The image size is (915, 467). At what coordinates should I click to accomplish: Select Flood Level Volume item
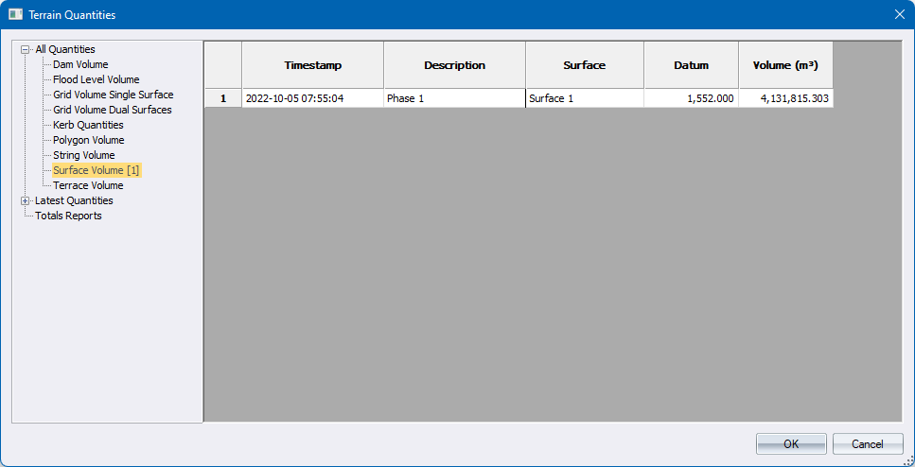(96, 79)
